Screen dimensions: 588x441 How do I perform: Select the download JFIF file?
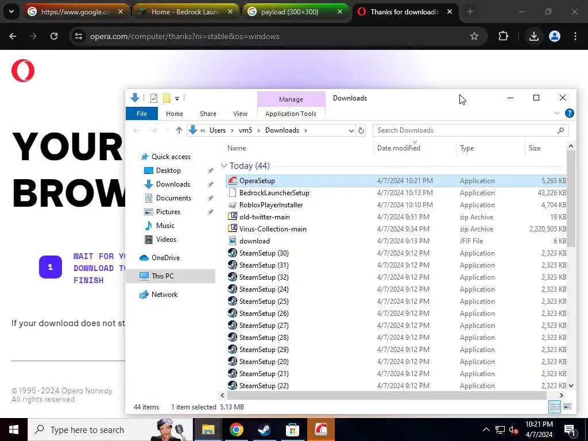pos(396,241)
